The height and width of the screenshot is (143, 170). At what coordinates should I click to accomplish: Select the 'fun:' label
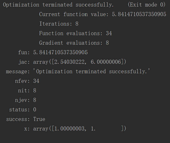coord(24,52)
